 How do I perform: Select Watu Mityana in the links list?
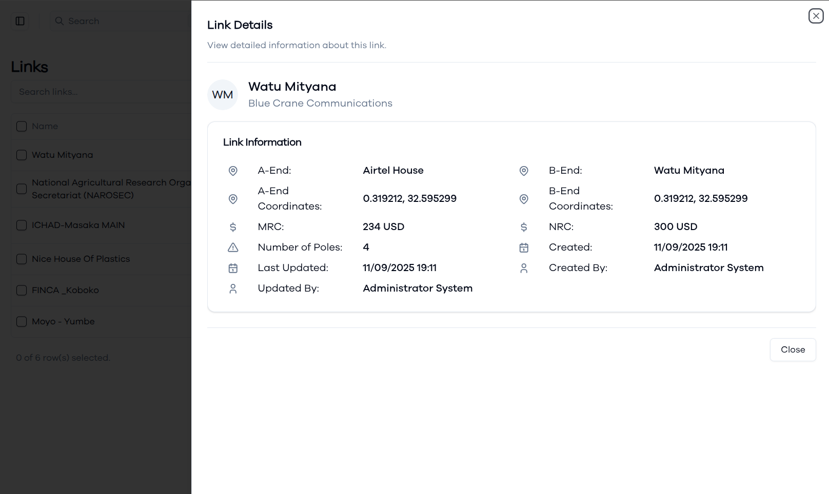[62, 155]
